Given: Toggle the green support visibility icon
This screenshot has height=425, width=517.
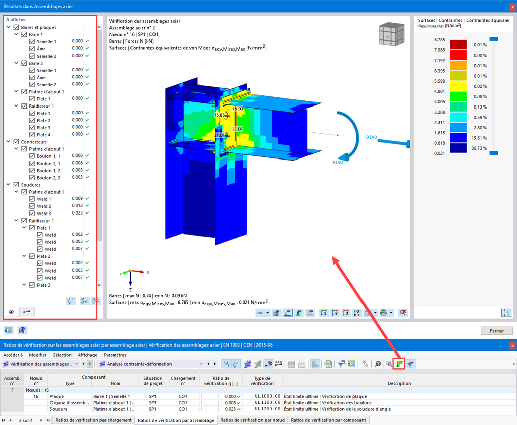Looking at the screenshot, I should click(299, 313).
